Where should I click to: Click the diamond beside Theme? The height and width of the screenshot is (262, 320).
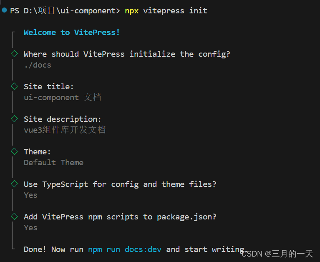tap(14, 151)
